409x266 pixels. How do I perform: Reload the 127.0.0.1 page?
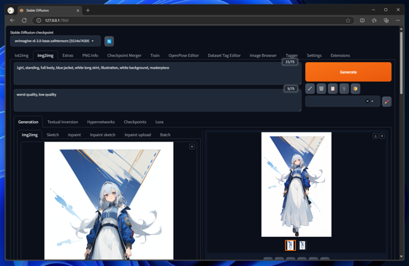pyautogui.click(x=24, y=20)
